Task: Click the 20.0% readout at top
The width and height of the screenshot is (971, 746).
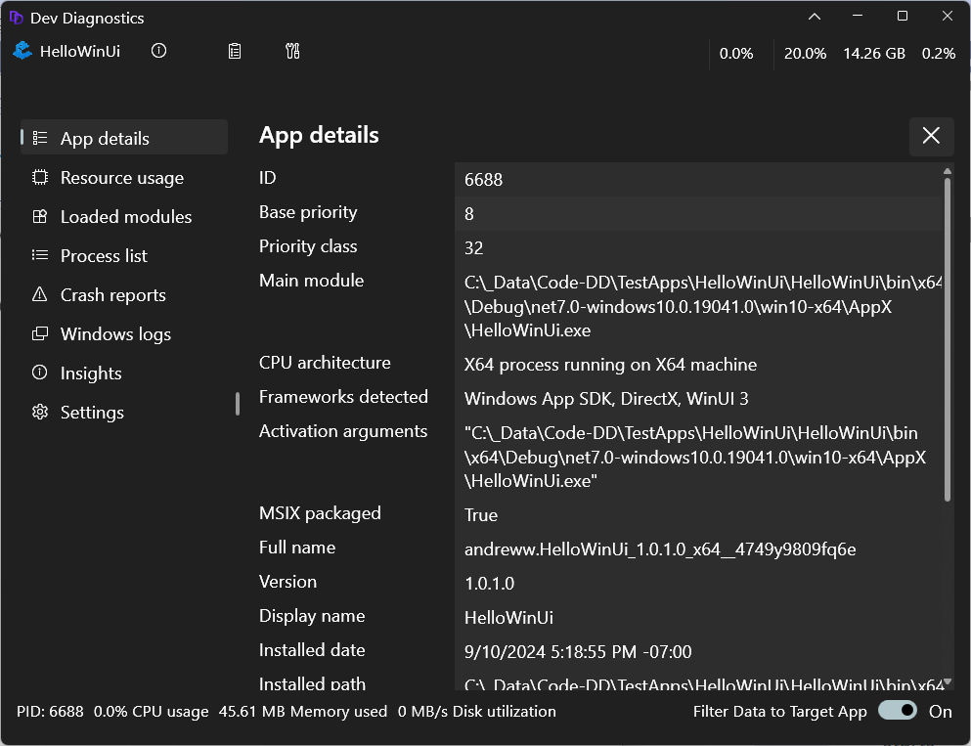Action: click(x=805, y=53)
